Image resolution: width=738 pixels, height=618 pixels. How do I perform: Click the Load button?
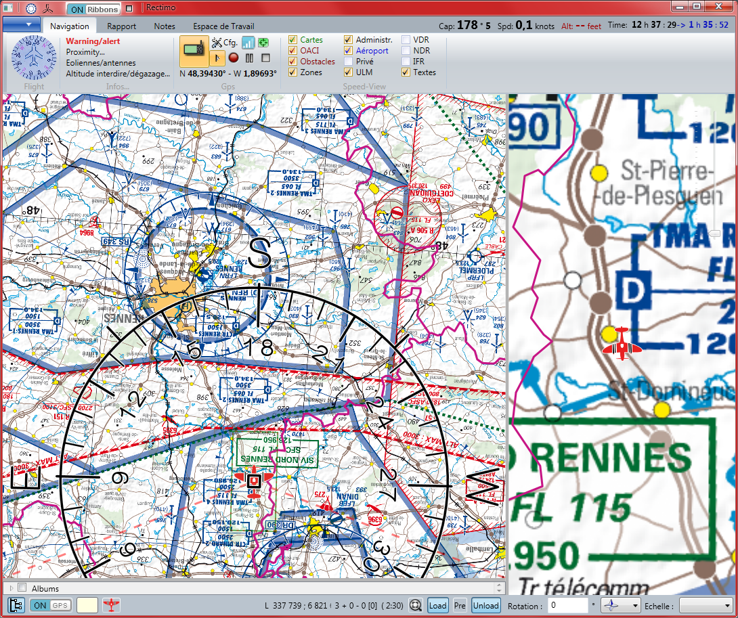(x=437, y=605)
